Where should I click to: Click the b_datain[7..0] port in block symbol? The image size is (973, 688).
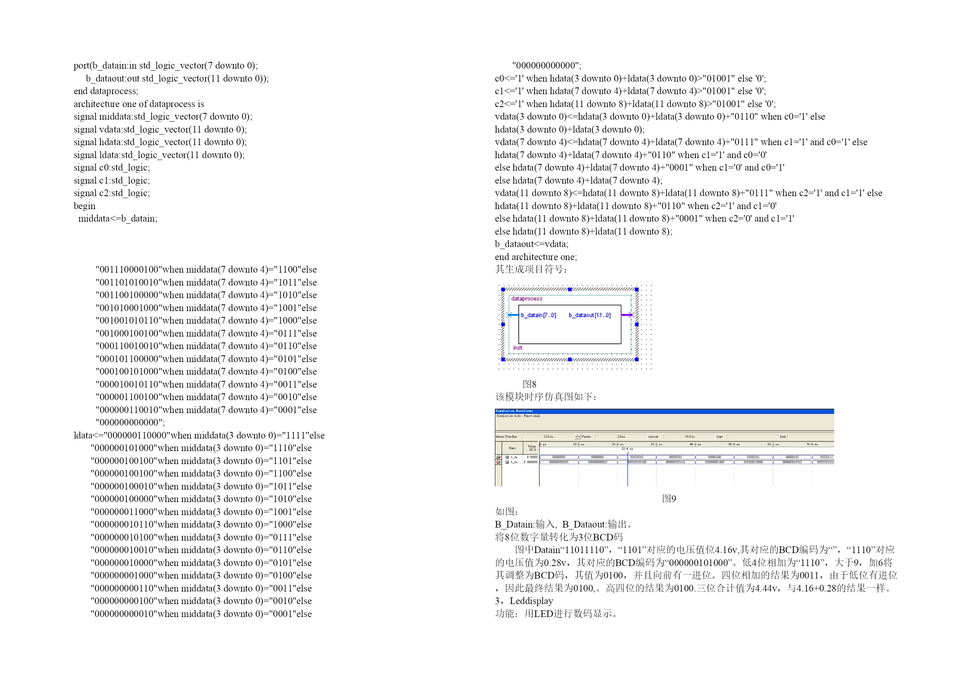(538, 315)
